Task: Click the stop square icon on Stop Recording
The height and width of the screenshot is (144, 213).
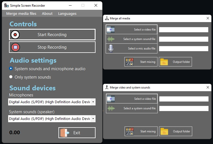Action: tap(15, 47)
